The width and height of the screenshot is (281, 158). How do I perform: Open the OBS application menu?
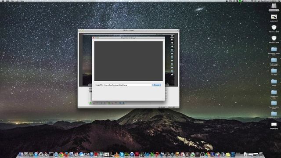(7, 1)
